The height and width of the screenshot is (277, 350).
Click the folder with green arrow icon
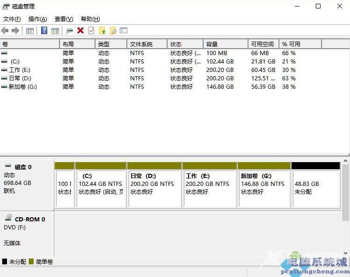click(102, 30)
